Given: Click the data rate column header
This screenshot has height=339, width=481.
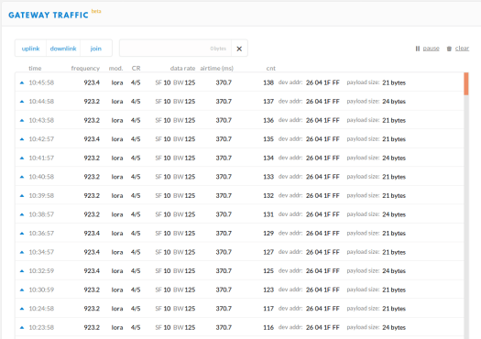Looking at the screenshot, I should pyautogui.click(x=182, y=68).
